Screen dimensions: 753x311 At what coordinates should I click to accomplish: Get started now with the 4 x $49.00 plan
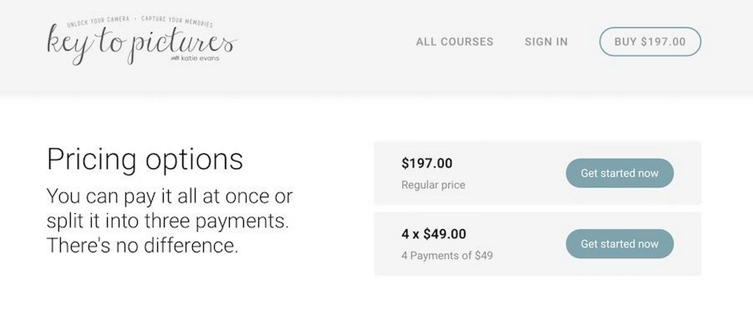click(x=619, y=244)
